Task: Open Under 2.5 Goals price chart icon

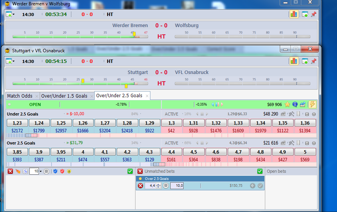Action: [x=283, y=114]
